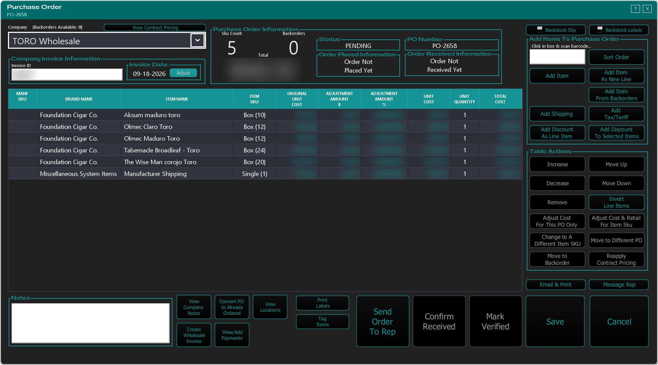The width and height of the screenshot is (658, 365).
Task: Click Change to A Different Item SKU
Action: click(x=557, y=240)
